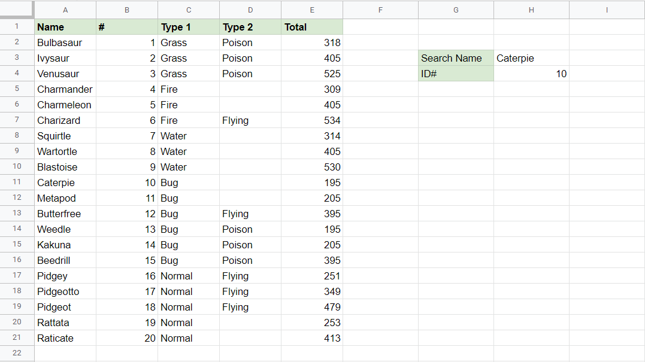This screenshot has width=645, height=362.
Task: Click the select-all corner box
Action: (x=17, y=10)
